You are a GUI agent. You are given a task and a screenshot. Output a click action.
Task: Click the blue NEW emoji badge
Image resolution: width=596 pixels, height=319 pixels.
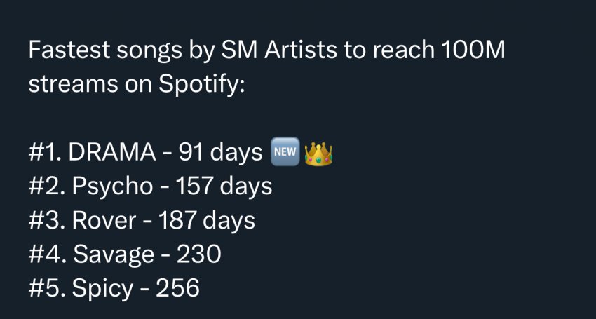(x=285, y=151)
